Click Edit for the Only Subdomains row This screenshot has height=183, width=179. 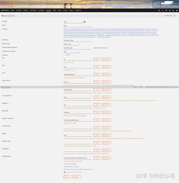coord(98,97)
